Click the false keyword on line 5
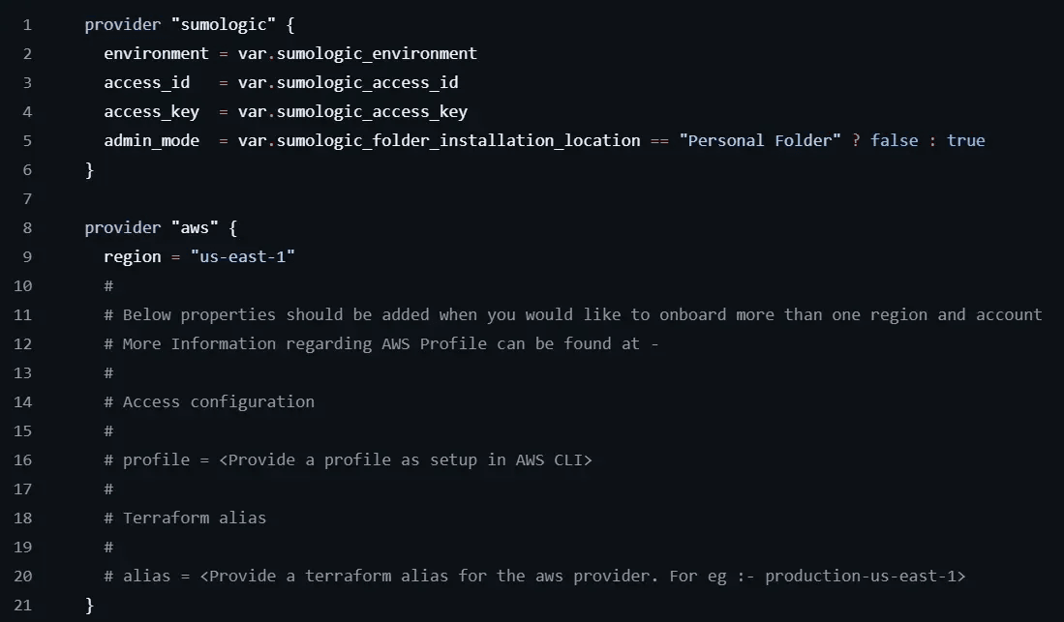This screenshot has height=622, width=1064. pyautogui.click(x=895, y=140)
